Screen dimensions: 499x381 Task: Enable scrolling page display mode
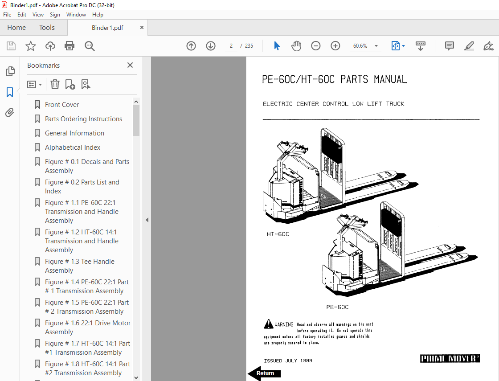pyautogui.click(x=421, y=46)
